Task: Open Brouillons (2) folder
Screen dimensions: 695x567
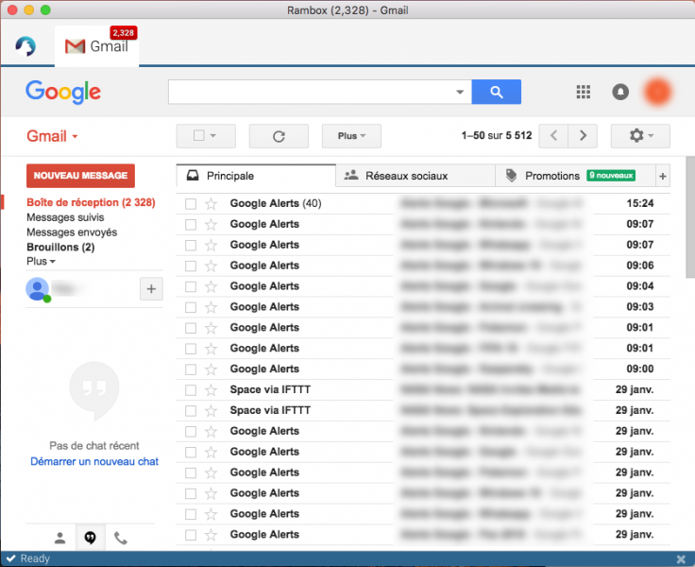Action: point(60,248)
